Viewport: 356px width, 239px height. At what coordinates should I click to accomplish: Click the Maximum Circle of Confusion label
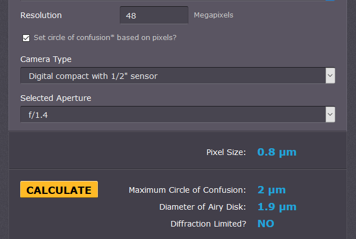[x=187, y=190]
